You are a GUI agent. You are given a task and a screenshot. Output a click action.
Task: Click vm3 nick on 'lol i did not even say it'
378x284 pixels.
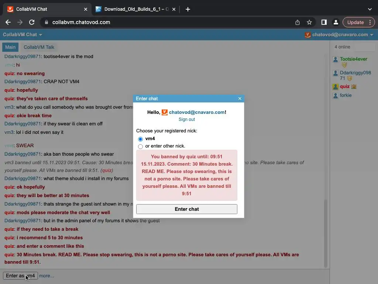(9, 132)
